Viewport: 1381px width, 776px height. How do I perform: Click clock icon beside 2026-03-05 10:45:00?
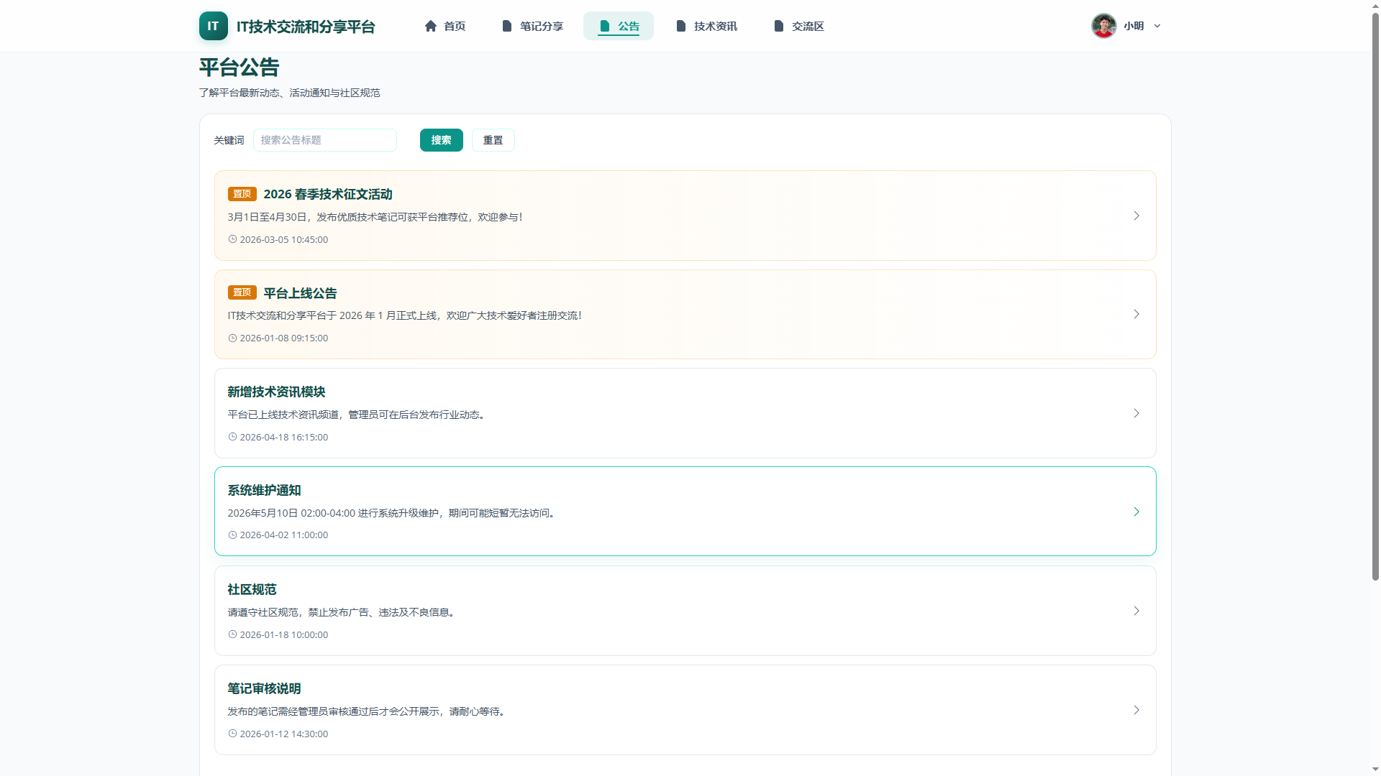click(232, 239)
